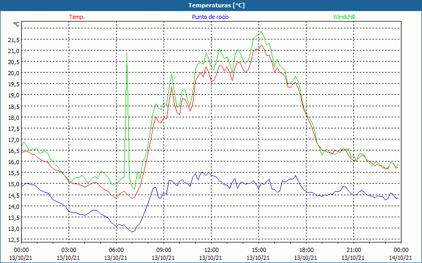Image resolution: width=422 pixels, height=263 pixels.
Task: Click the 12:00 time axis label
Action: pos(211,250)
